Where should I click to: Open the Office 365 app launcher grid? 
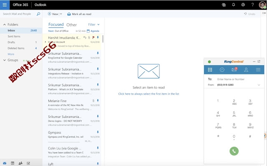point(5,5)
